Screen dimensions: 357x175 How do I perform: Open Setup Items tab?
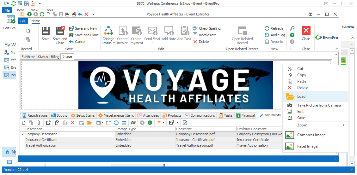(83, 115)
